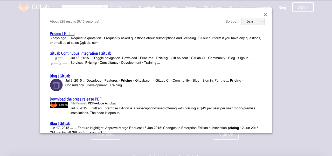Open the Sort by Date dropdown

tap(253, 22)
